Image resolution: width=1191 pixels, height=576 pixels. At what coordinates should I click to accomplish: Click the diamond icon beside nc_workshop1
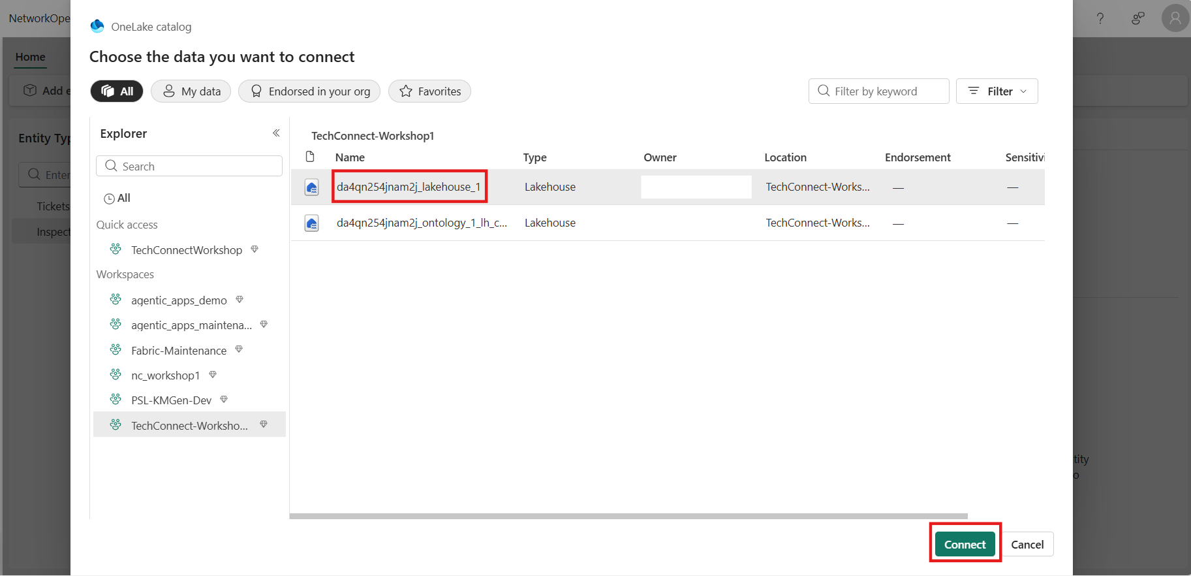pos(213,375)
